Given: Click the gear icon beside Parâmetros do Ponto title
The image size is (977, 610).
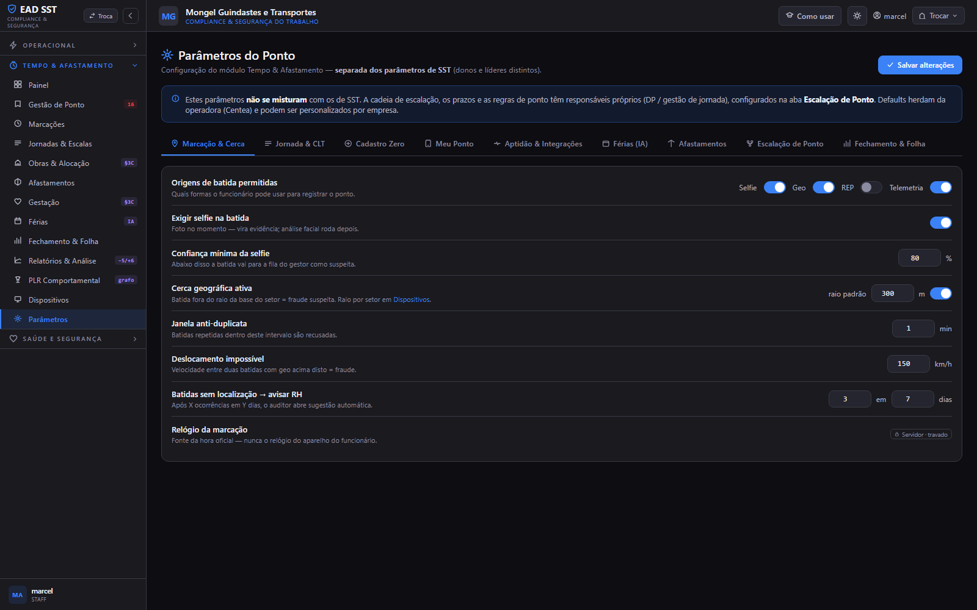Looking at the screenshot, I should tap(167, 55).
